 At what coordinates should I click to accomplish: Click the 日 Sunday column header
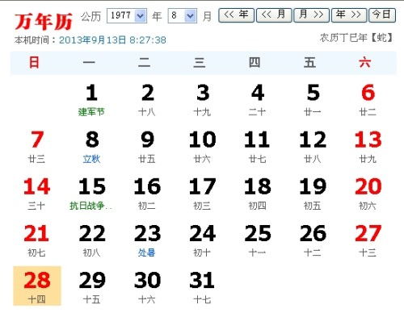click(34, 63)
